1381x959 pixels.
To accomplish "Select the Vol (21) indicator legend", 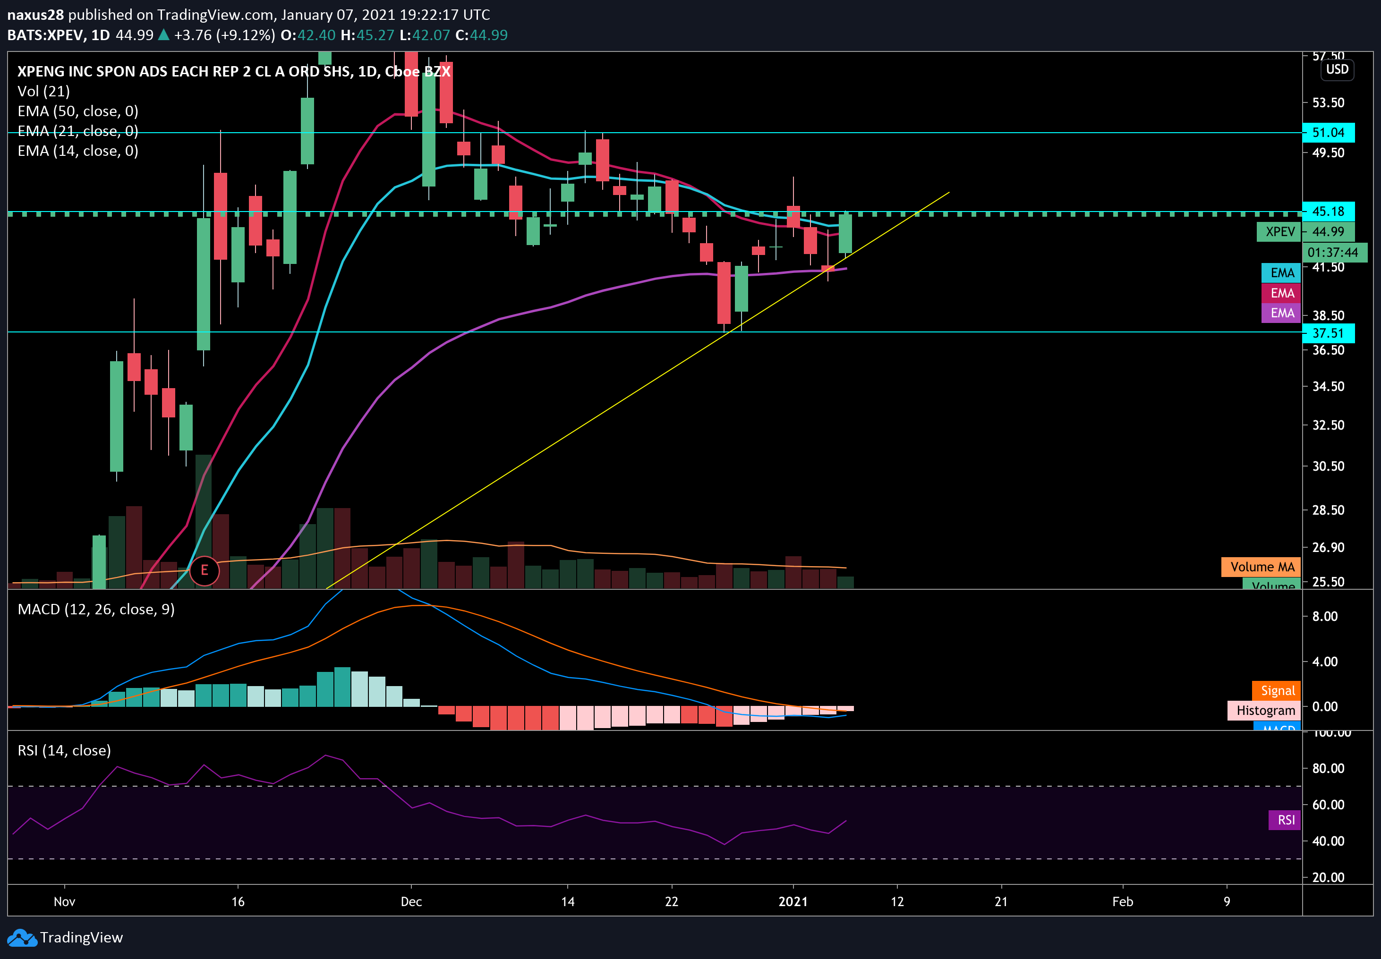I will (x=44, y=91).
